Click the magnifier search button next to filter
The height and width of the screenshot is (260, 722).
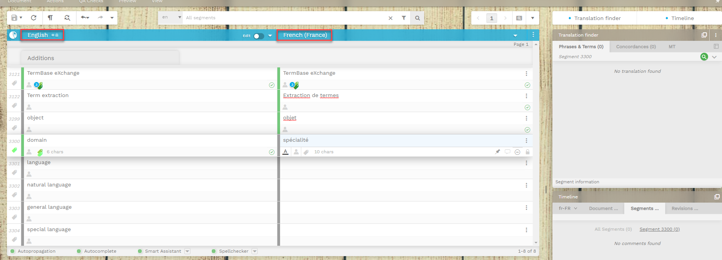pyautogui.click(x=418, y=18)
